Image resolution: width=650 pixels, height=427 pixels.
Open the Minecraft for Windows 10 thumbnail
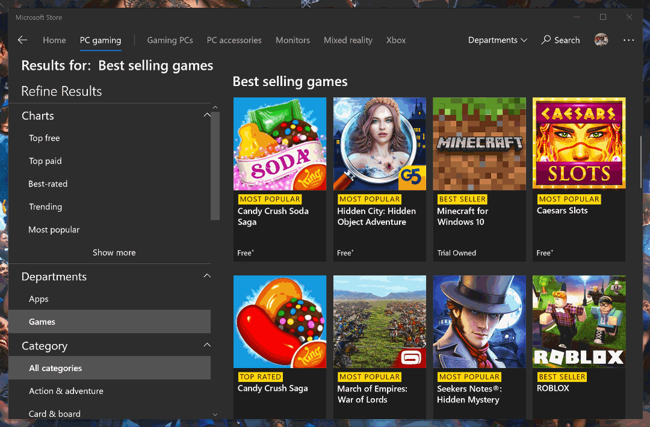pos(479,144)
